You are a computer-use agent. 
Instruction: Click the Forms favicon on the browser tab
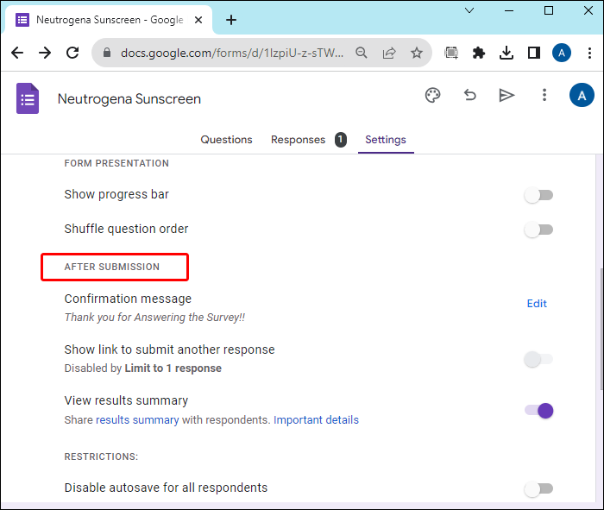[x=22, y=20]
